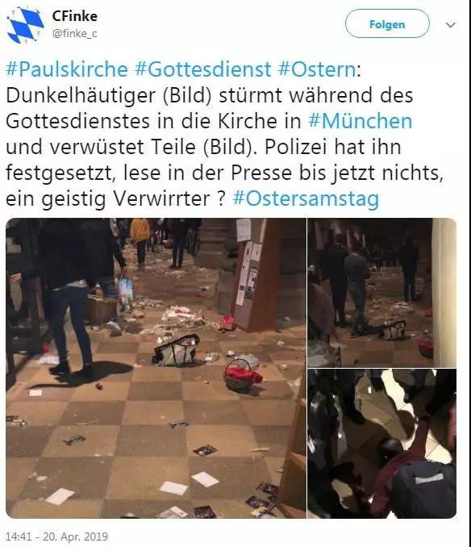This screenshot has width=471, height=547.
Task: Open the @finke_c handle link
Action: click(x=75, y=34)
